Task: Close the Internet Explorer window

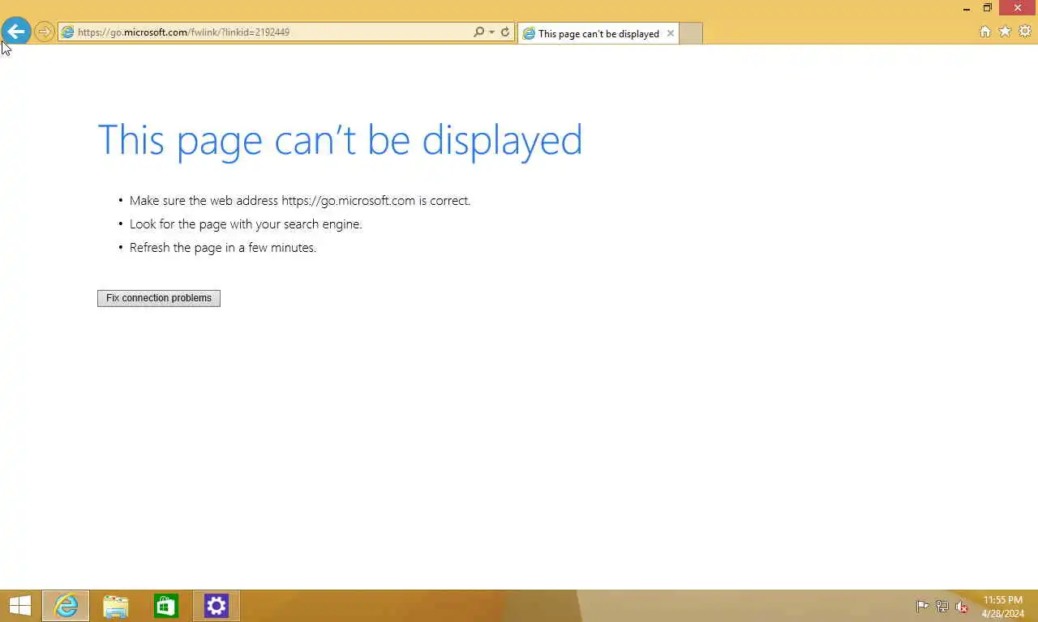Action: pos(1018,8)
